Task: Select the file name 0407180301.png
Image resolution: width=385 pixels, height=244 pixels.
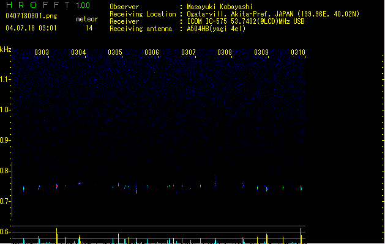Action: (x=31, y=16)
